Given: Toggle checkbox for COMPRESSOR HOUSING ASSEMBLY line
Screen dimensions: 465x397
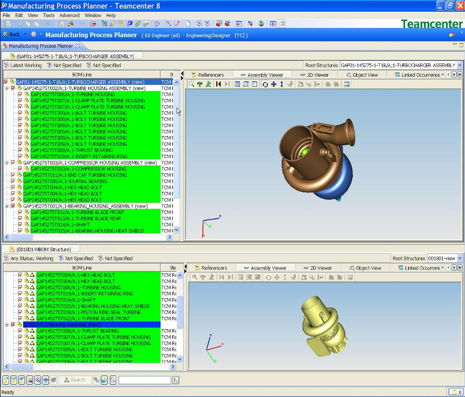Looking at the screenshot, I should coord(13,163).
